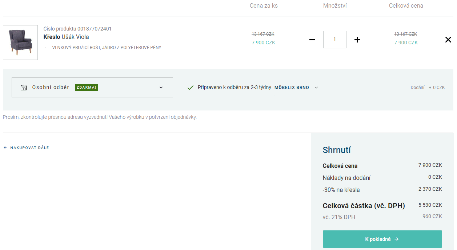Screen dimensions: 457x250
Task: Click the Osobní odběr delivery label
Action: tap(51, 88)
